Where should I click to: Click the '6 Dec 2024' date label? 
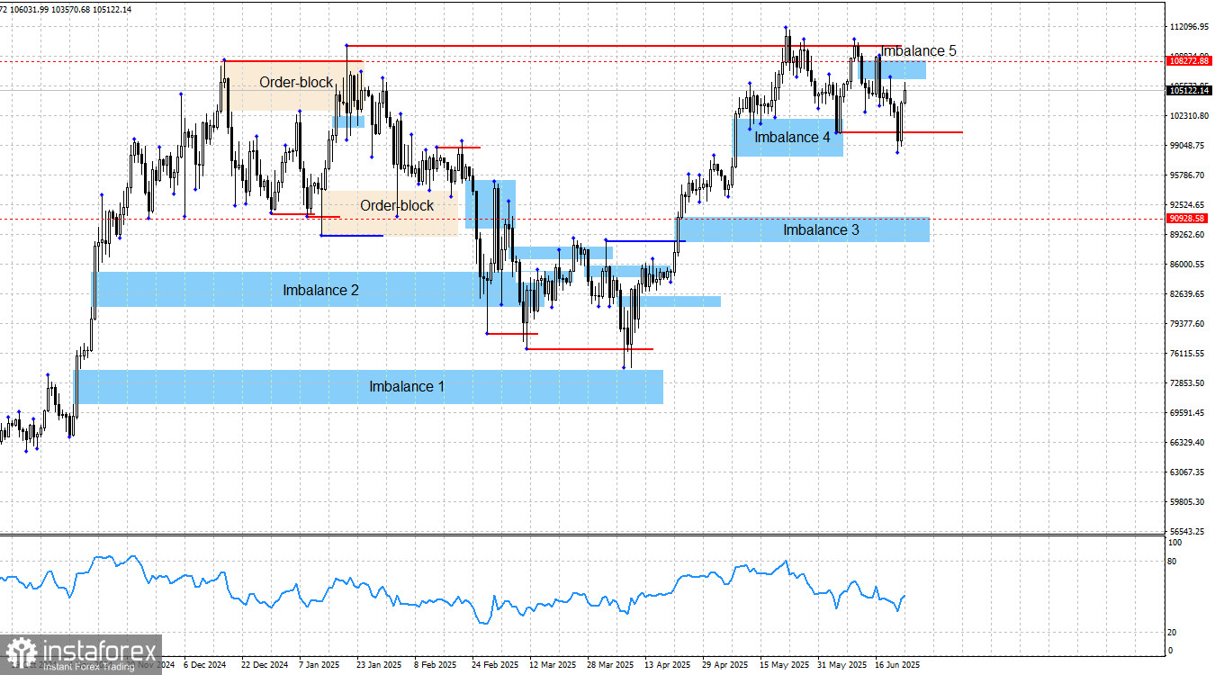[x=205, y=665]
